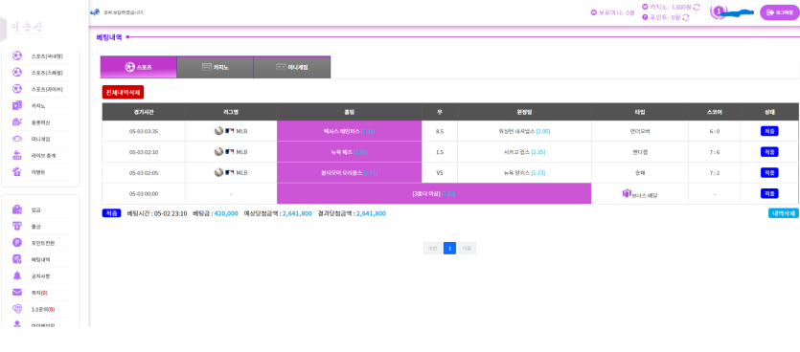
Task: Click the 이전 previous page button
Action: coord(432,248)
